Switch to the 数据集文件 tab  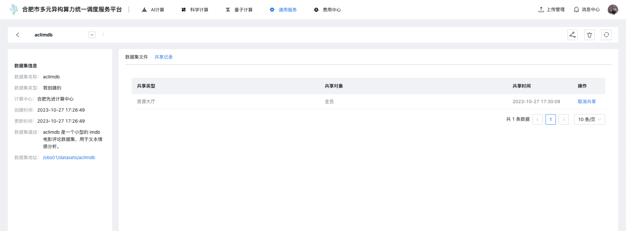tap(136, 57)
